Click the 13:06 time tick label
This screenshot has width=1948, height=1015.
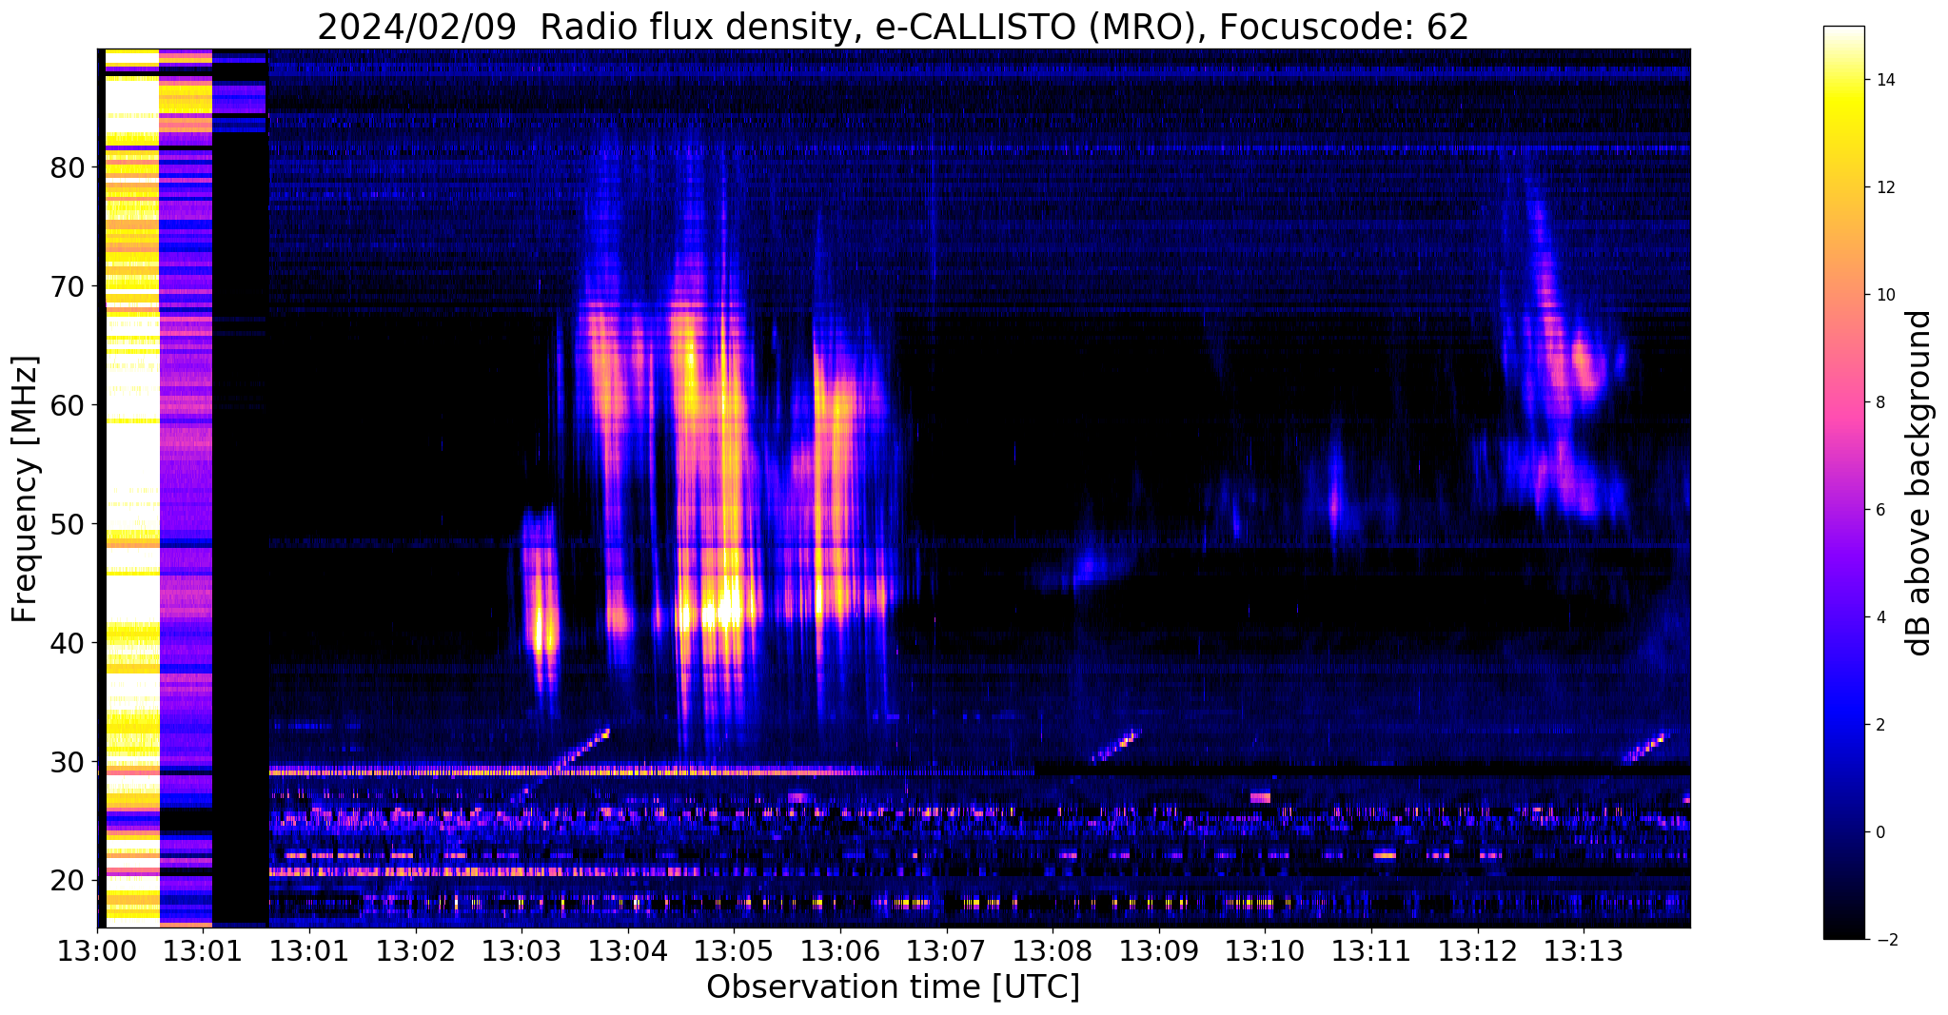(839, 950)
